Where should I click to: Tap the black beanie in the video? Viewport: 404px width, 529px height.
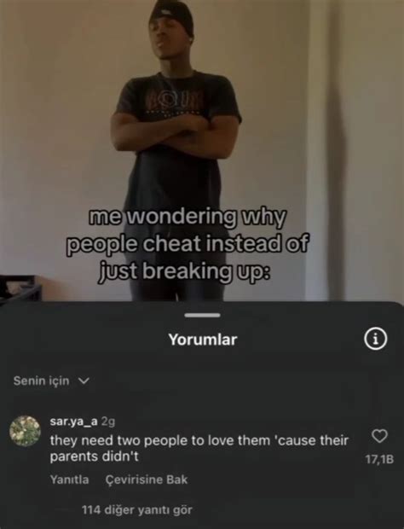[172, 16]
